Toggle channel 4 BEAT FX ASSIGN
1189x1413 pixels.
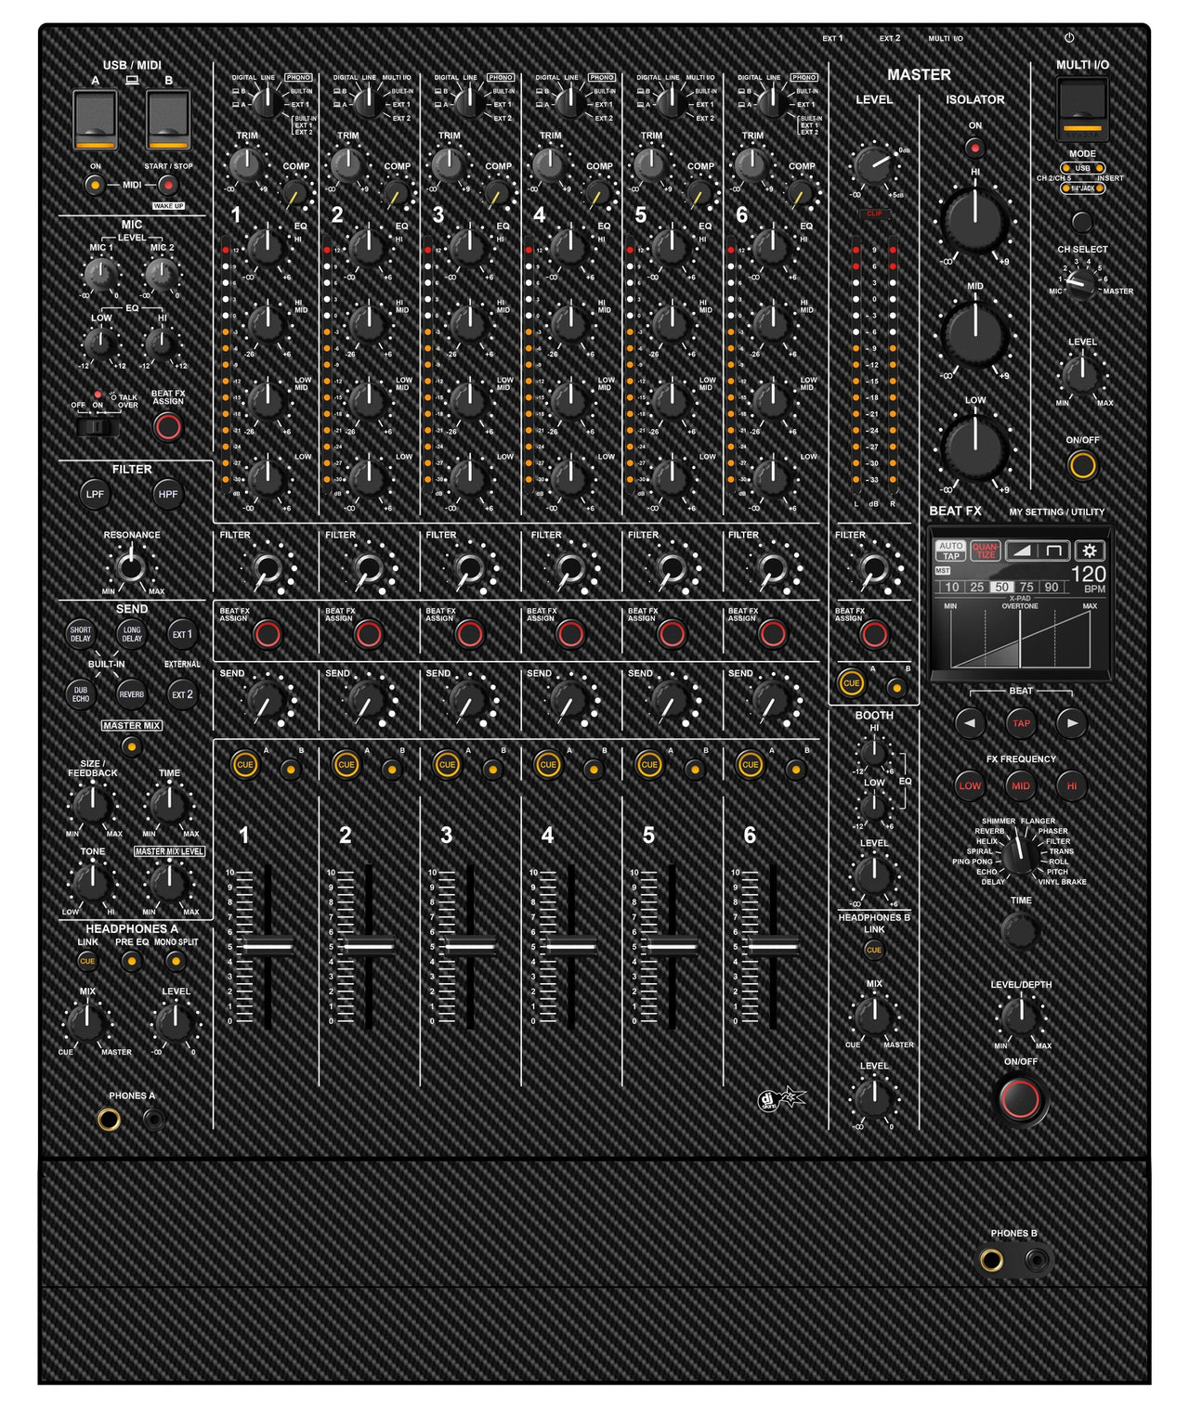(x=570, y=634)
